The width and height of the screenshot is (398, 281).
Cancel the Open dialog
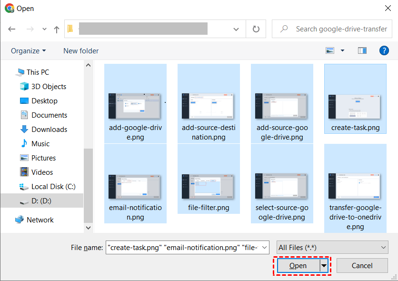362,265
